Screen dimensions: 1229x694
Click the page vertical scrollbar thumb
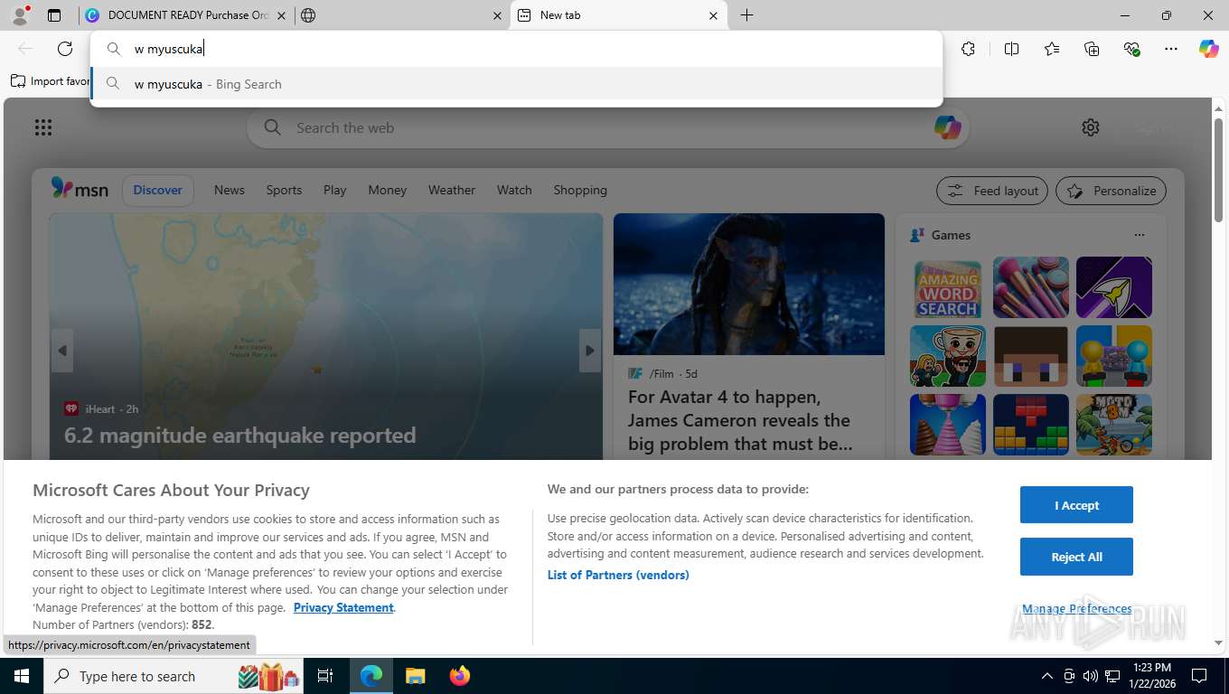1218,170
